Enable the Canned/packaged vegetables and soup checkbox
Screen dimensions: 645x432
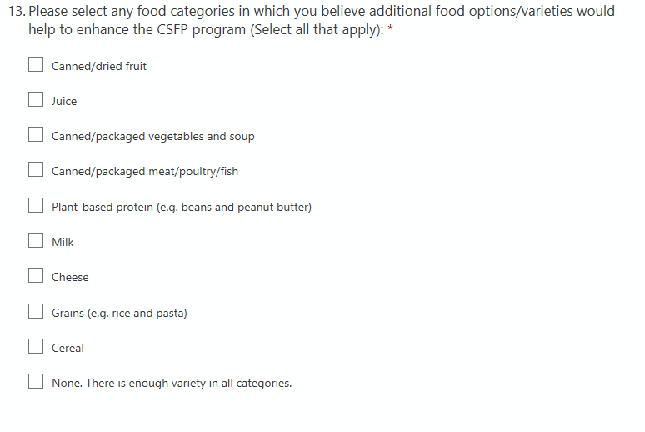pos(36,135)
